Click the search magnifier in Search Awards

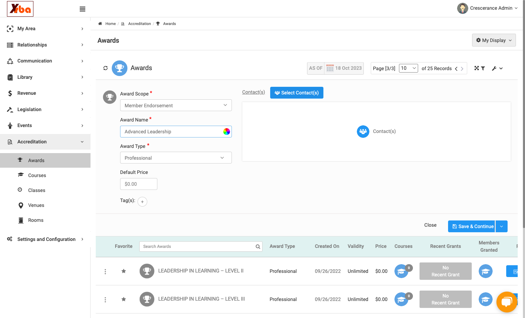258,247
